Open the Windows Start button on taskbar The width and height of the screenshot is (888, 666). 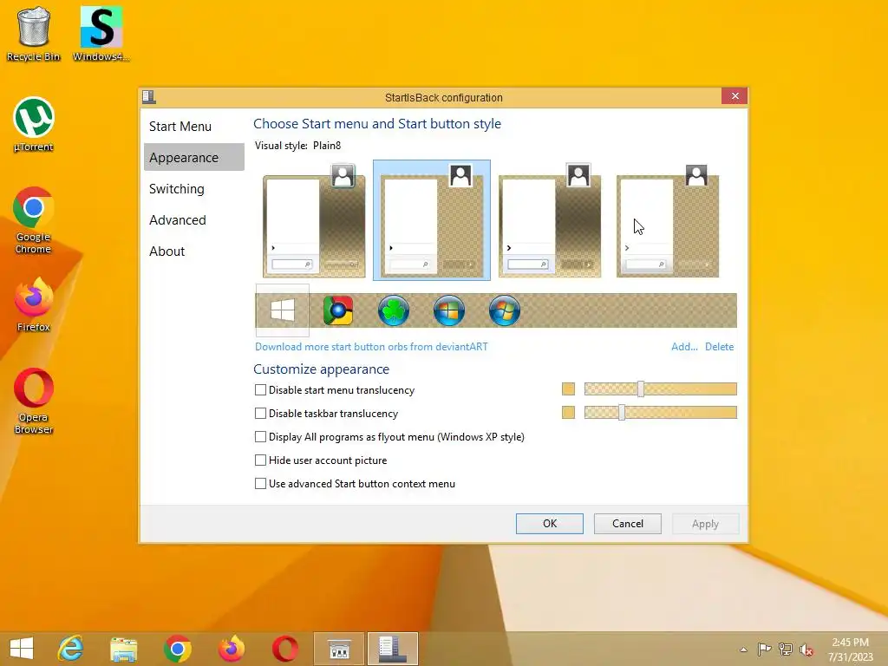pyautogui.click(x=22, y=649)
